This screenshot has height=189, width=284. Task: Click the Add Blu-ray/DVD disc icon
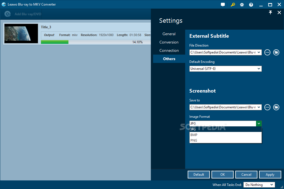click(7, 14)
